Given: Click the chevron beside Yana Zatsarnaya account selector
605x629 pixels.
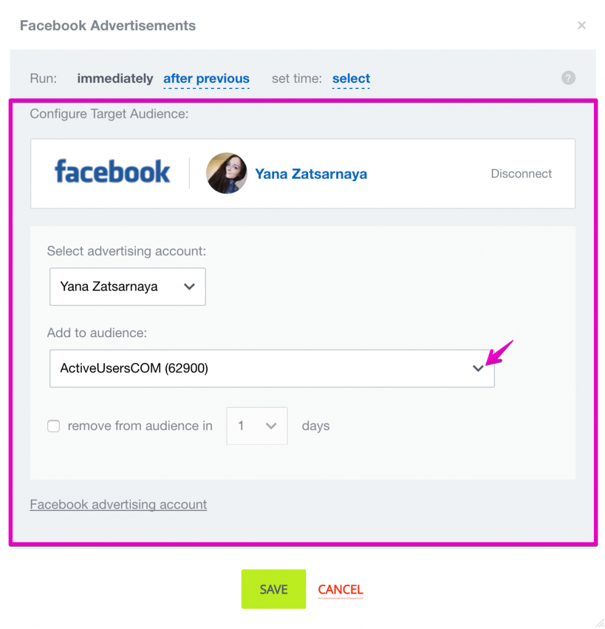Looking at the screenshot, I should tap(189, 287).
